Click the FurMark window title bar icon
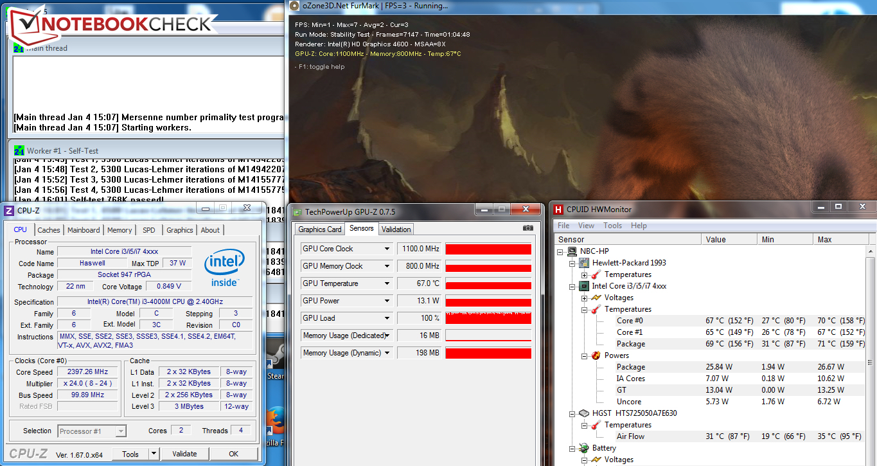The height and width of the screenshot is (466, 877). [295, 6]
